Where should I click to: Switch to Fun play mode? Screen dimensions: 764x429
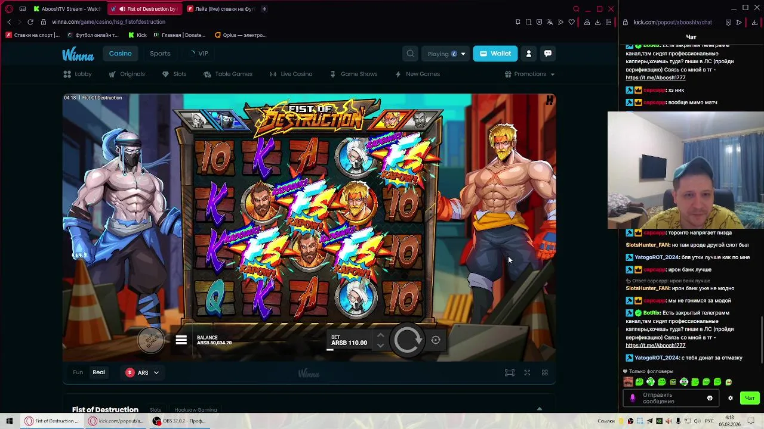[x=78, y=372]
